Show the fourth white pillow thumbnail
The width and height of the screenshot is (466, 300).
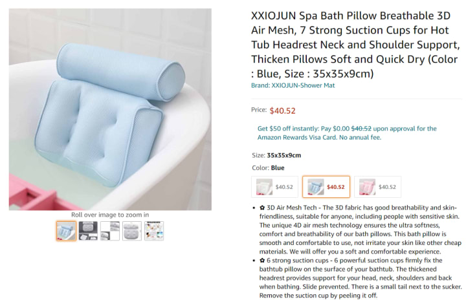click(132, 231)
